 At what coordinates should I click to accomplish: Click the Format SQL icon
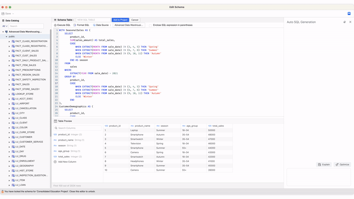click(x=75, y=25)
